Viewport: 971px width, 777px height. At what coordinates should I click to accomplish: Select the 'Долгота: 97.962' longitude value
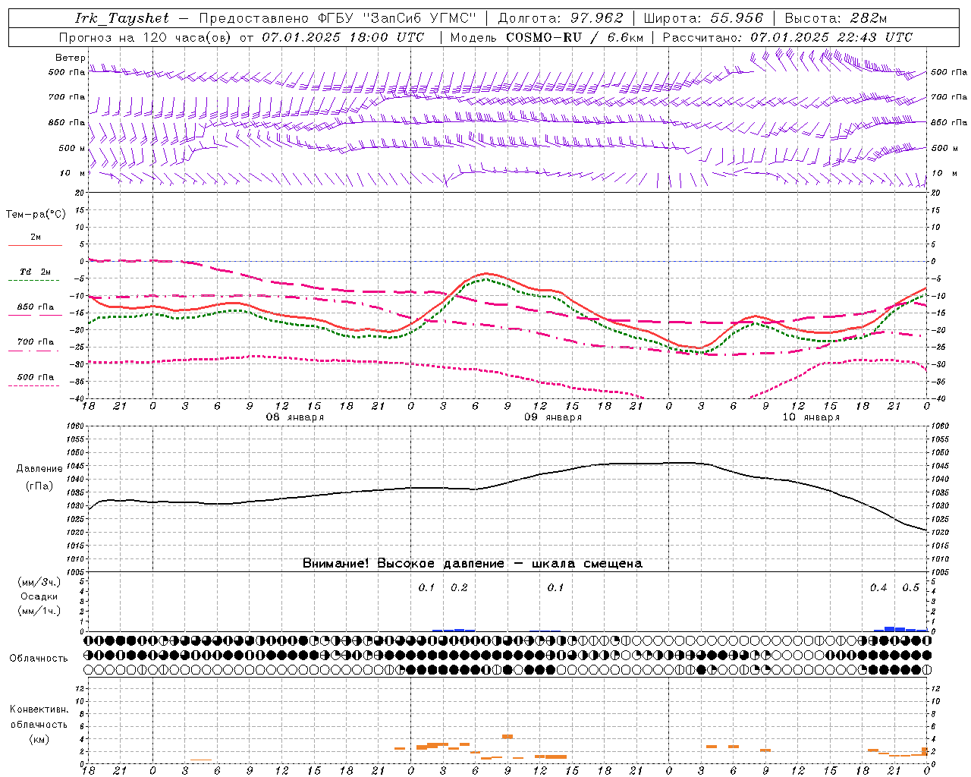point(560,18)
